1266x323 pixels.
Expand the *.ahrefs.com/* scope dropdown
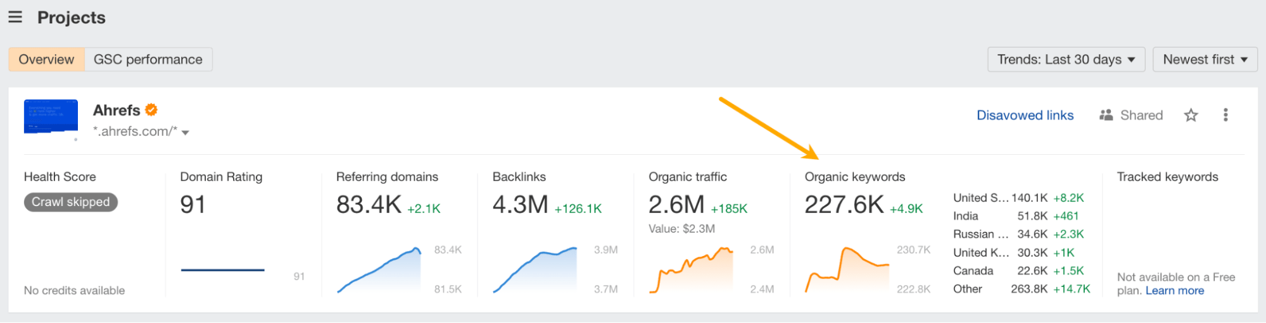click(141, 131)
